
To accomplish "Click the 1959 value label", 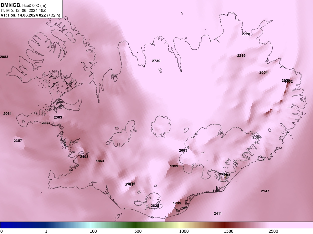I will (174, 166).
